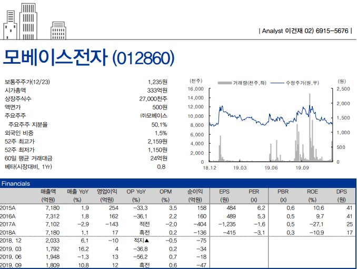Image resolution: width=357 pixels, height=269 pixels.
Task: Click the 상장주식수 label
Action: click(18, 99)
